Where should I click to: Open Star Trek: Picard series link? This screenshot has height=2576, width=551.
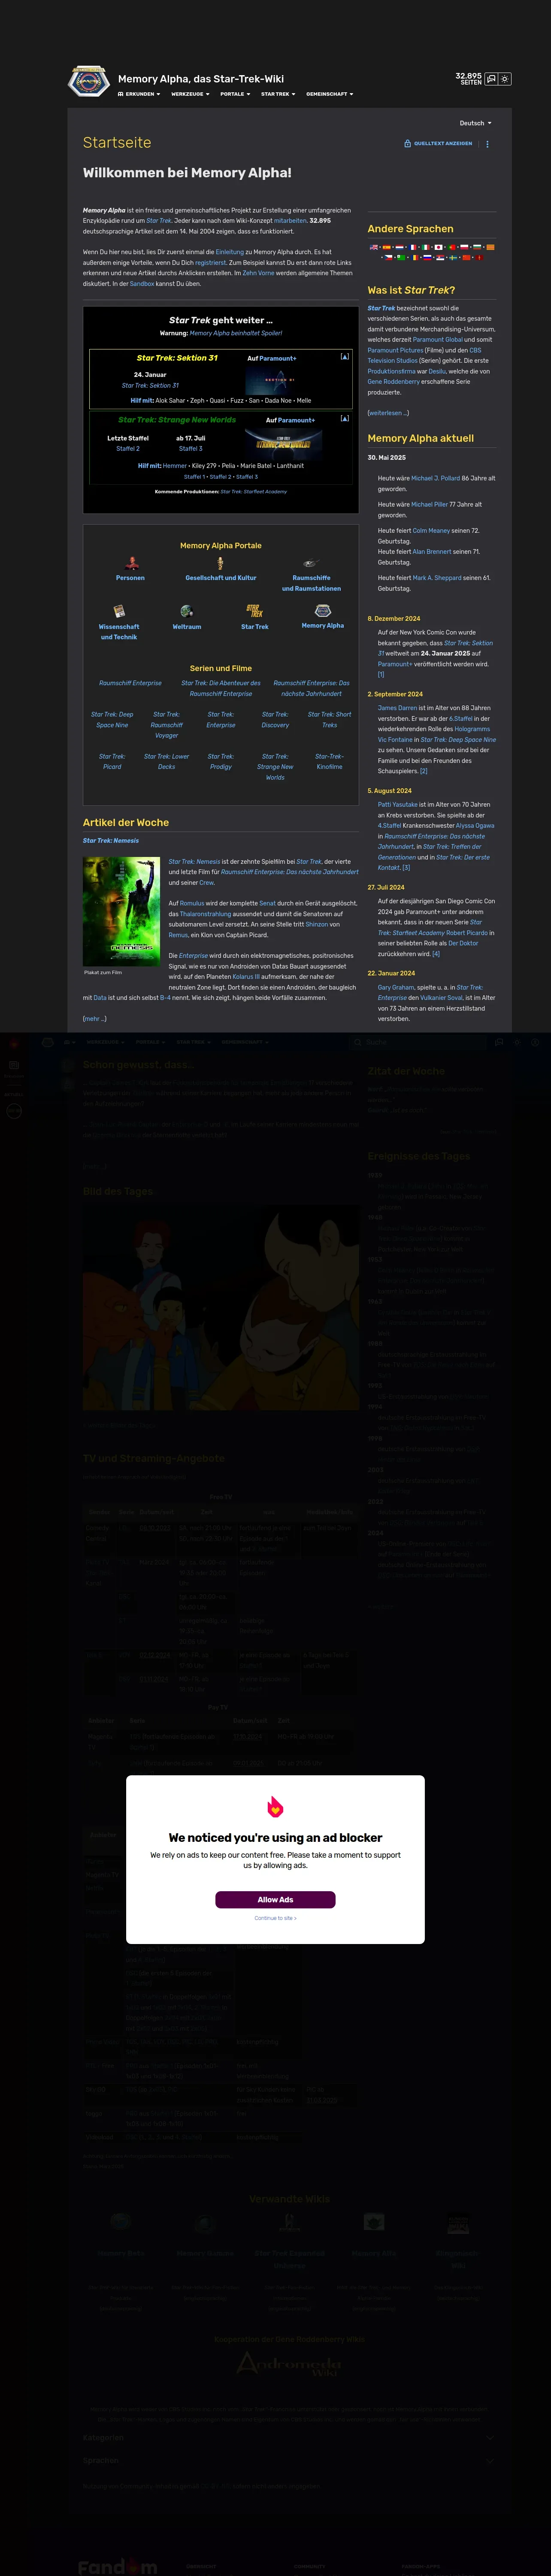[x=112, y=761]
